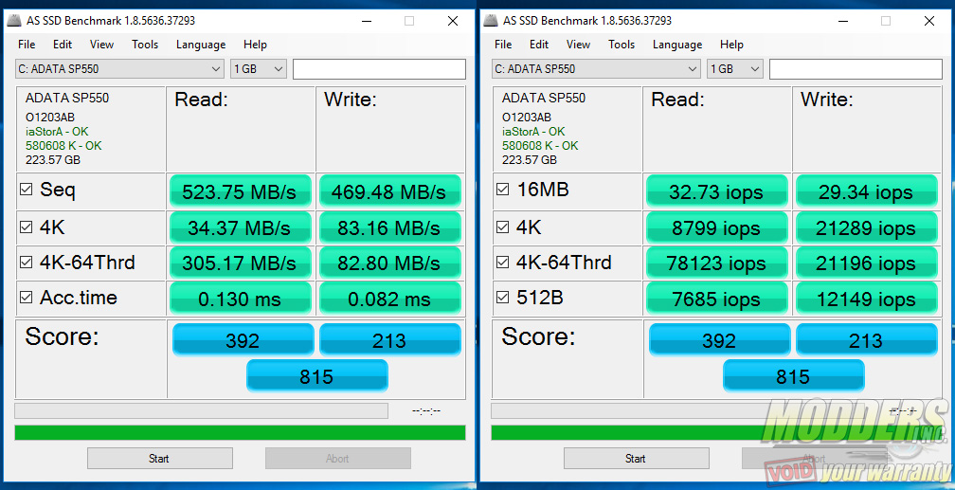Click app icon in left window title bar

[13, 21]
